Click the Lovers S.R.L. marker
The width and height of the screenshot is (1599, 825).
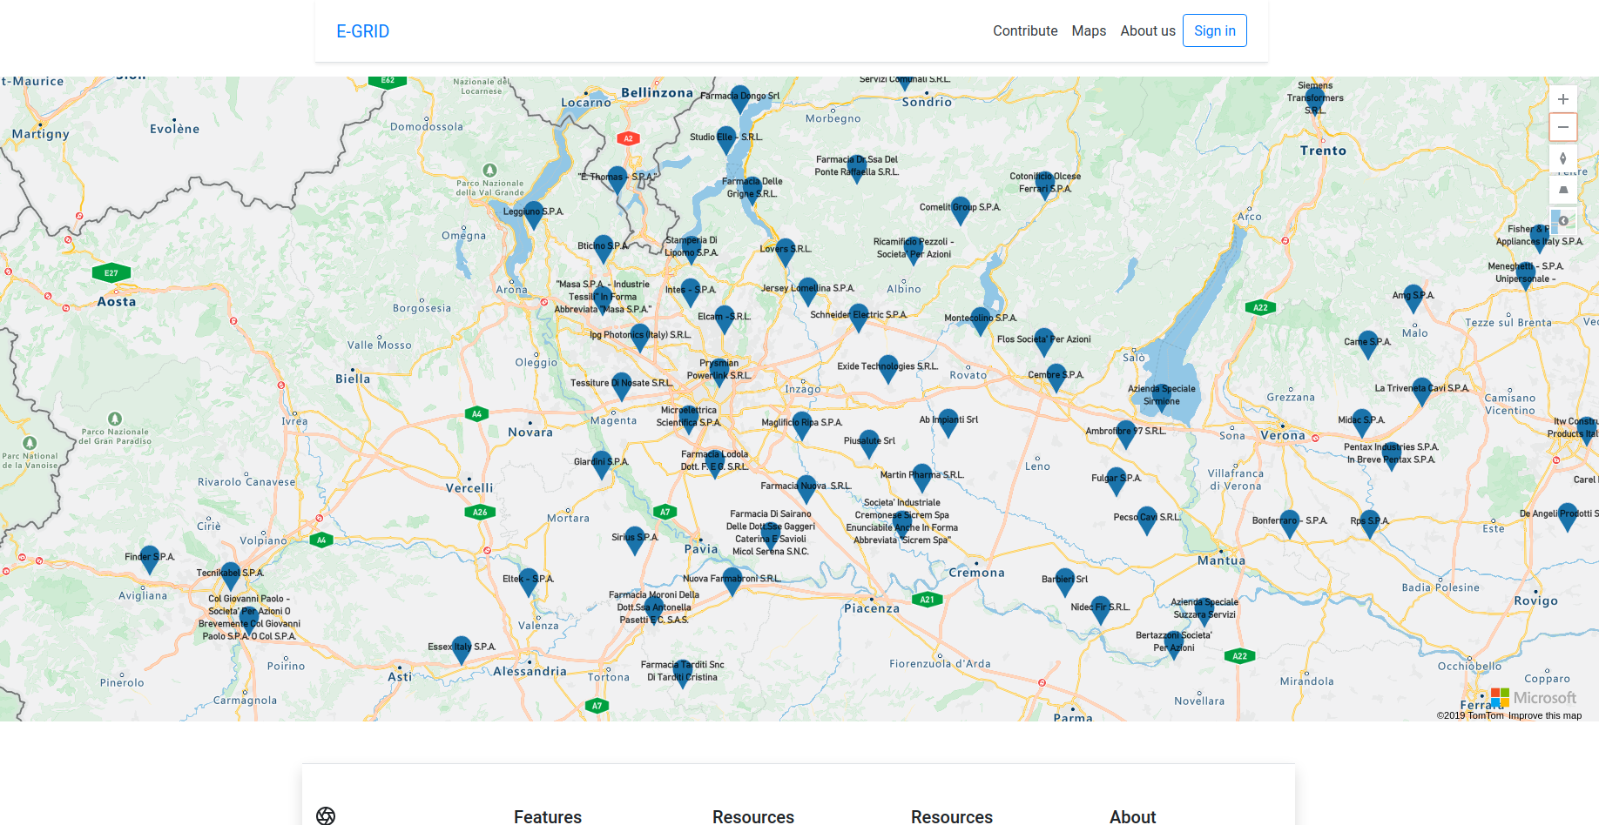pyautogui.click(x=786, y=252)
